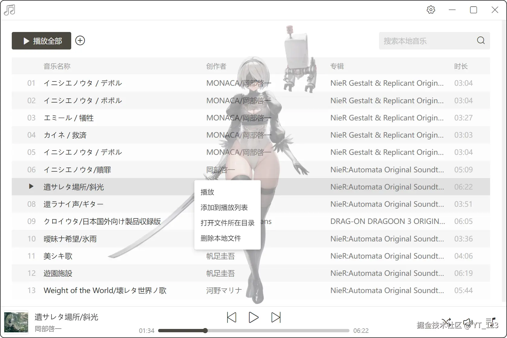
Task: Resume playback with the play button
Action: [253, 317]
